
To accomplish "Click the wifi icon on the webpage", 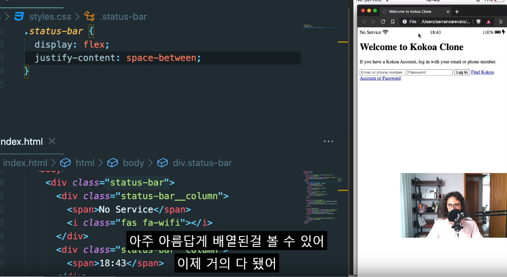I will [386, 32].
